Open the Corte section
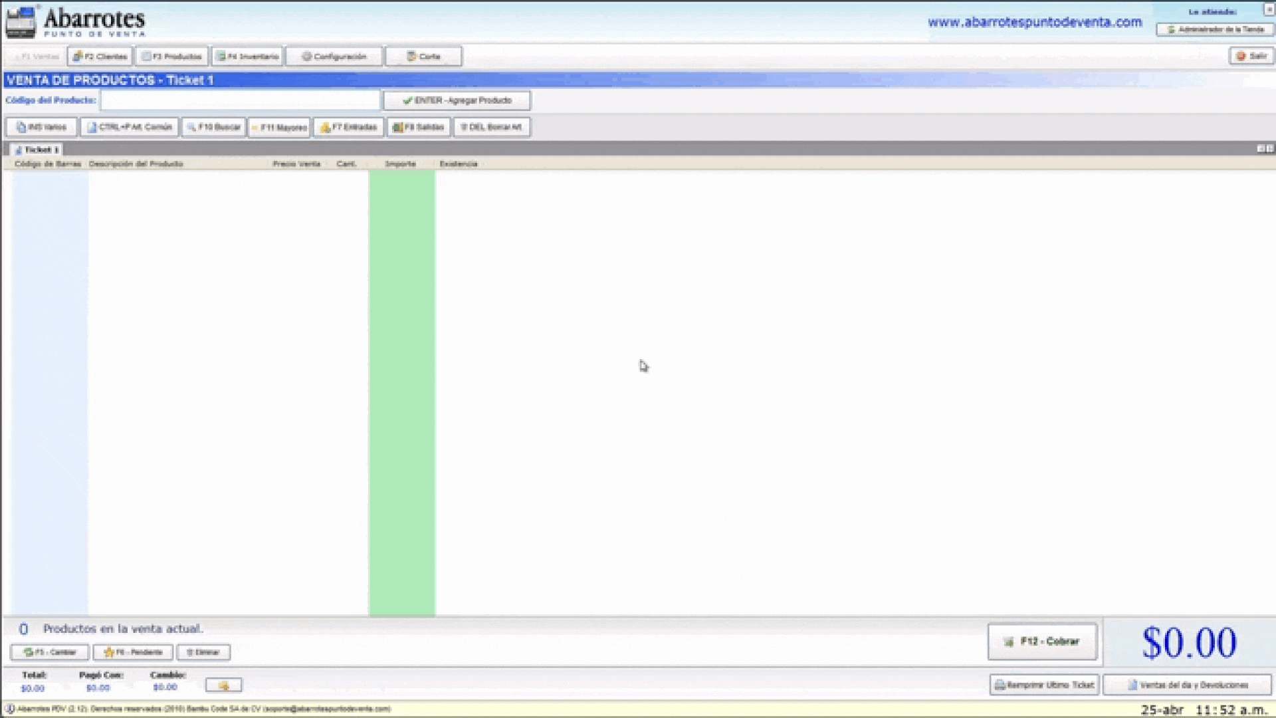Screen dimensions: 1276x718 click(423, 56)
